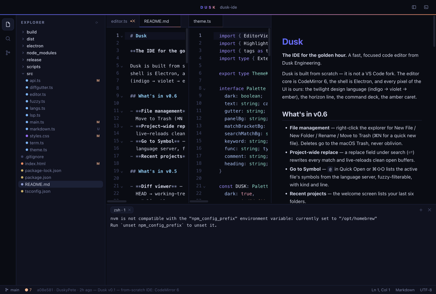This screenshot has height=294, width=436.
Task: Refresh the Explorer tree
Action: pos(97,23)
